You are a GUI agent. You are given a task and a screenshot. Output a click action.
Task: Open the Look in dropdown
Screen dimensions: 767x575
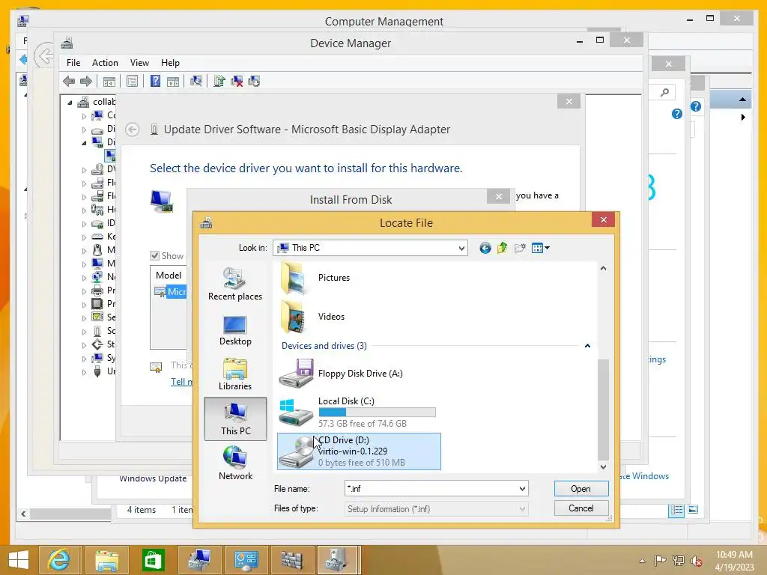461,248
